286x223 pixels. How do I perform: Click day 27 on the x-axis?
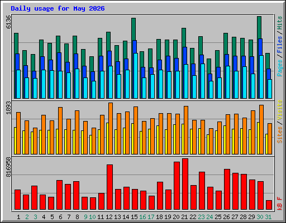(235, 217)
